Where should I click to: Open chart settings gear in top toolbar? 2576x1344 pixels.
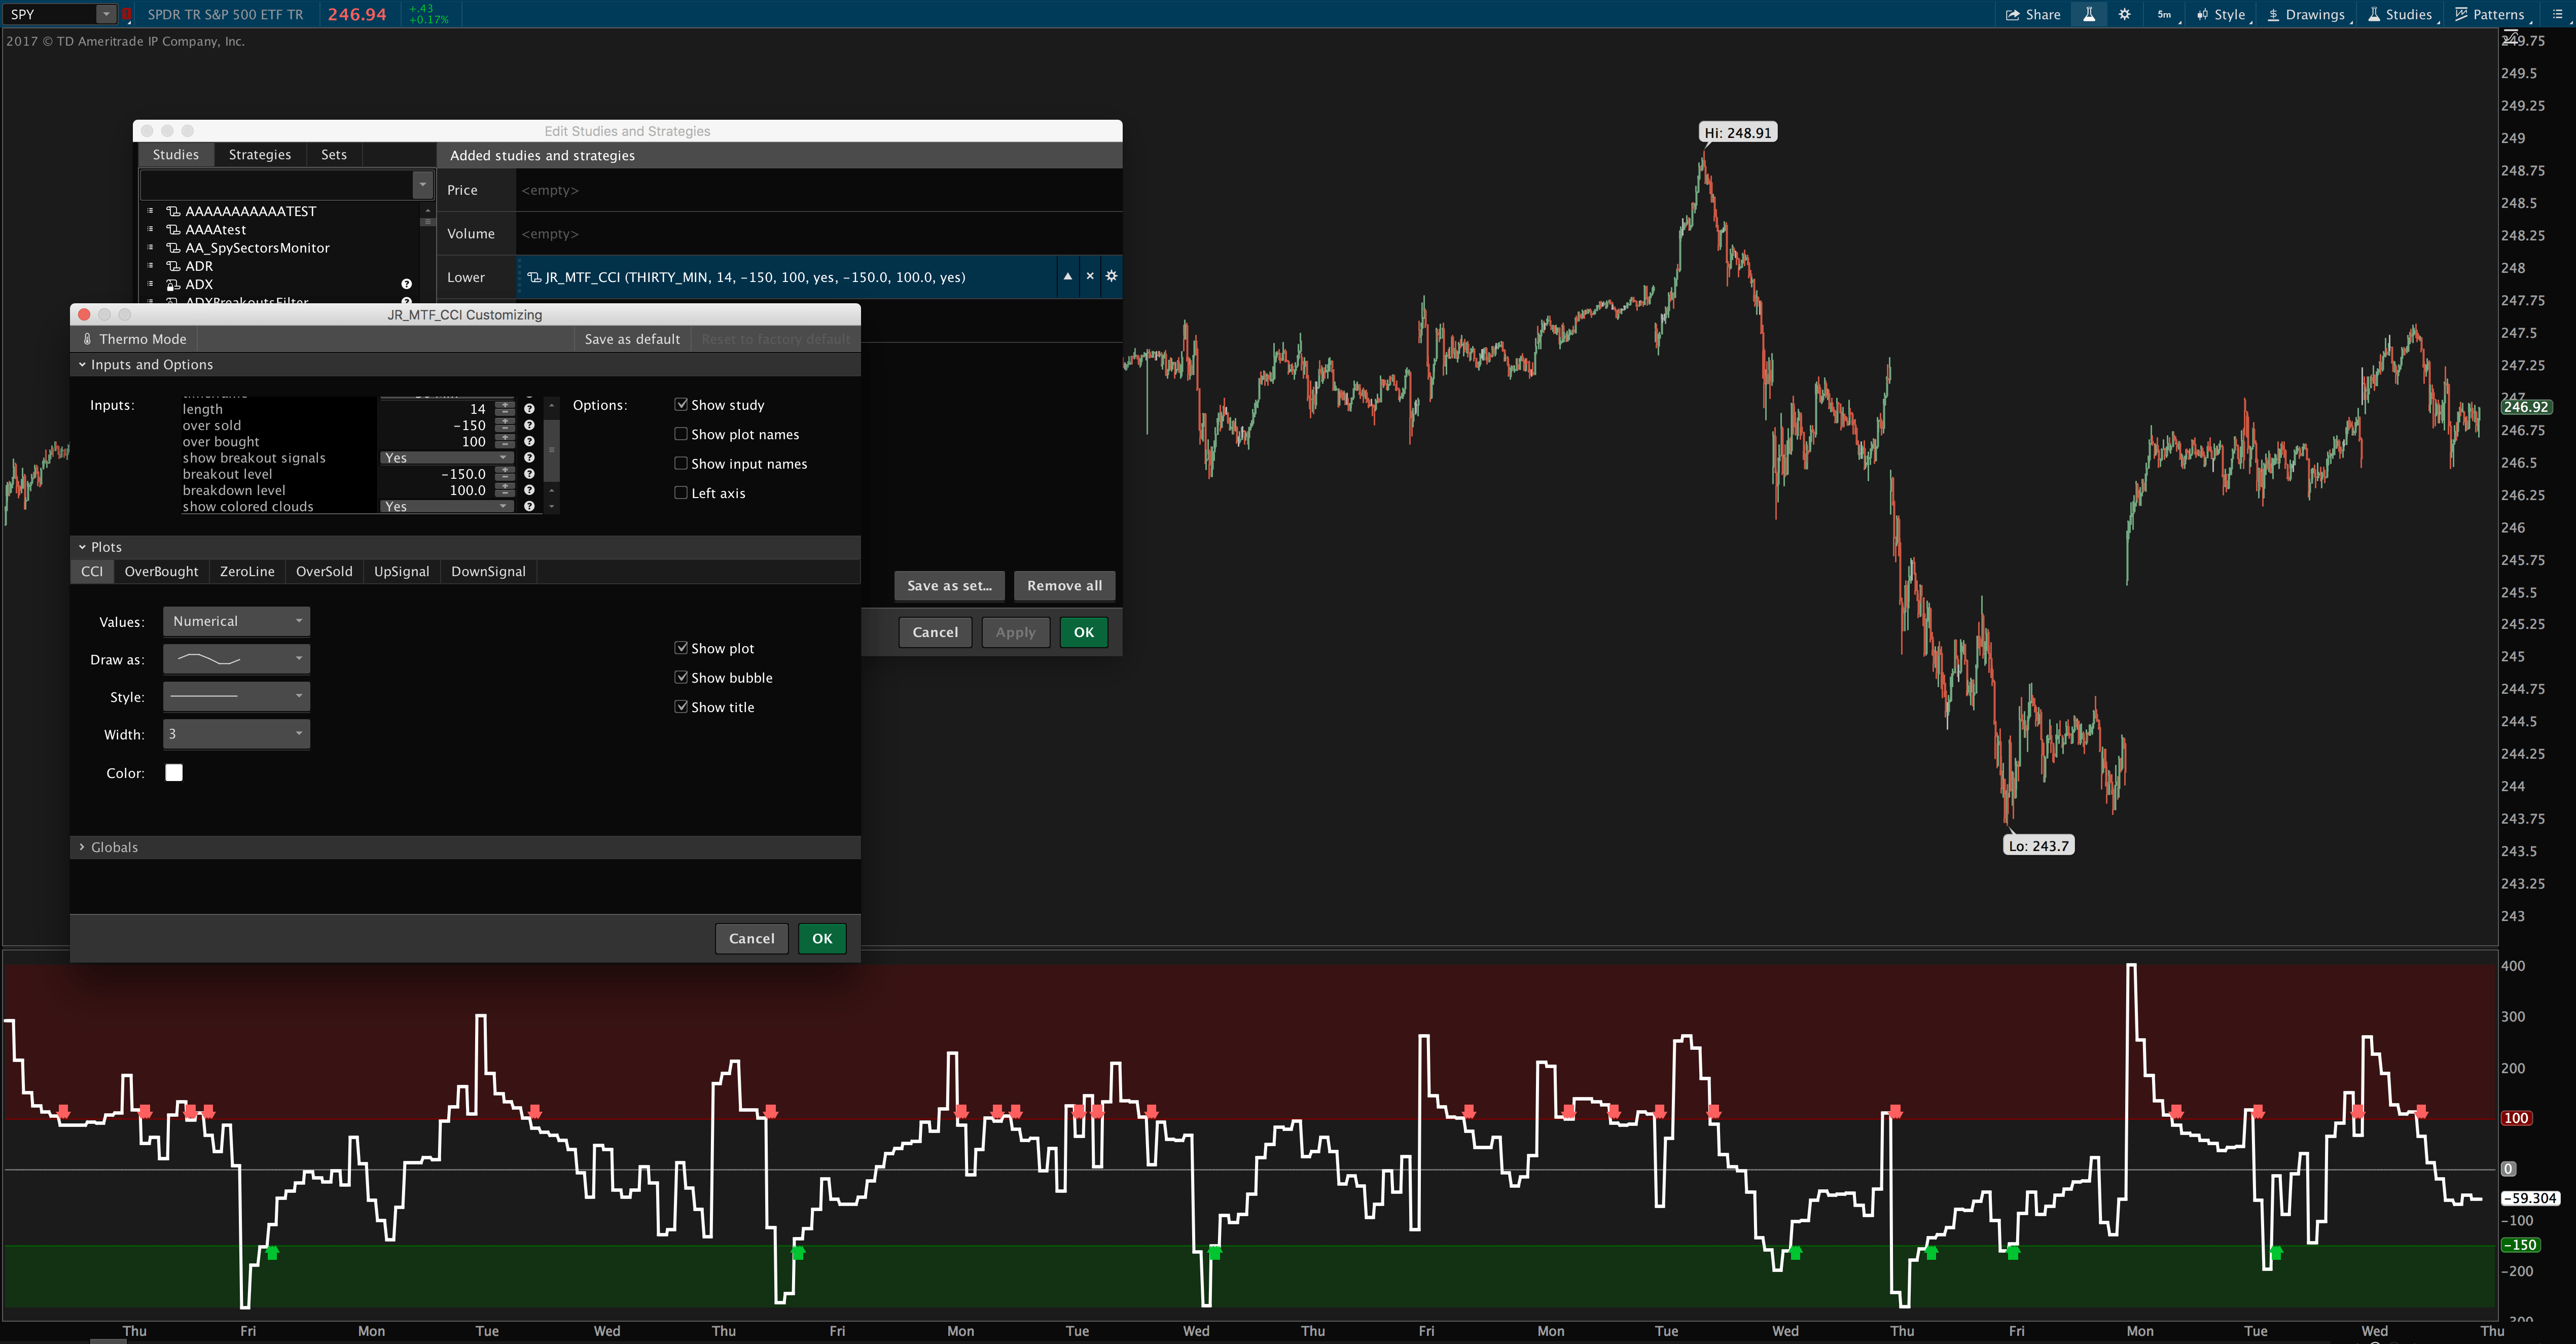[x=2124, y=14]
